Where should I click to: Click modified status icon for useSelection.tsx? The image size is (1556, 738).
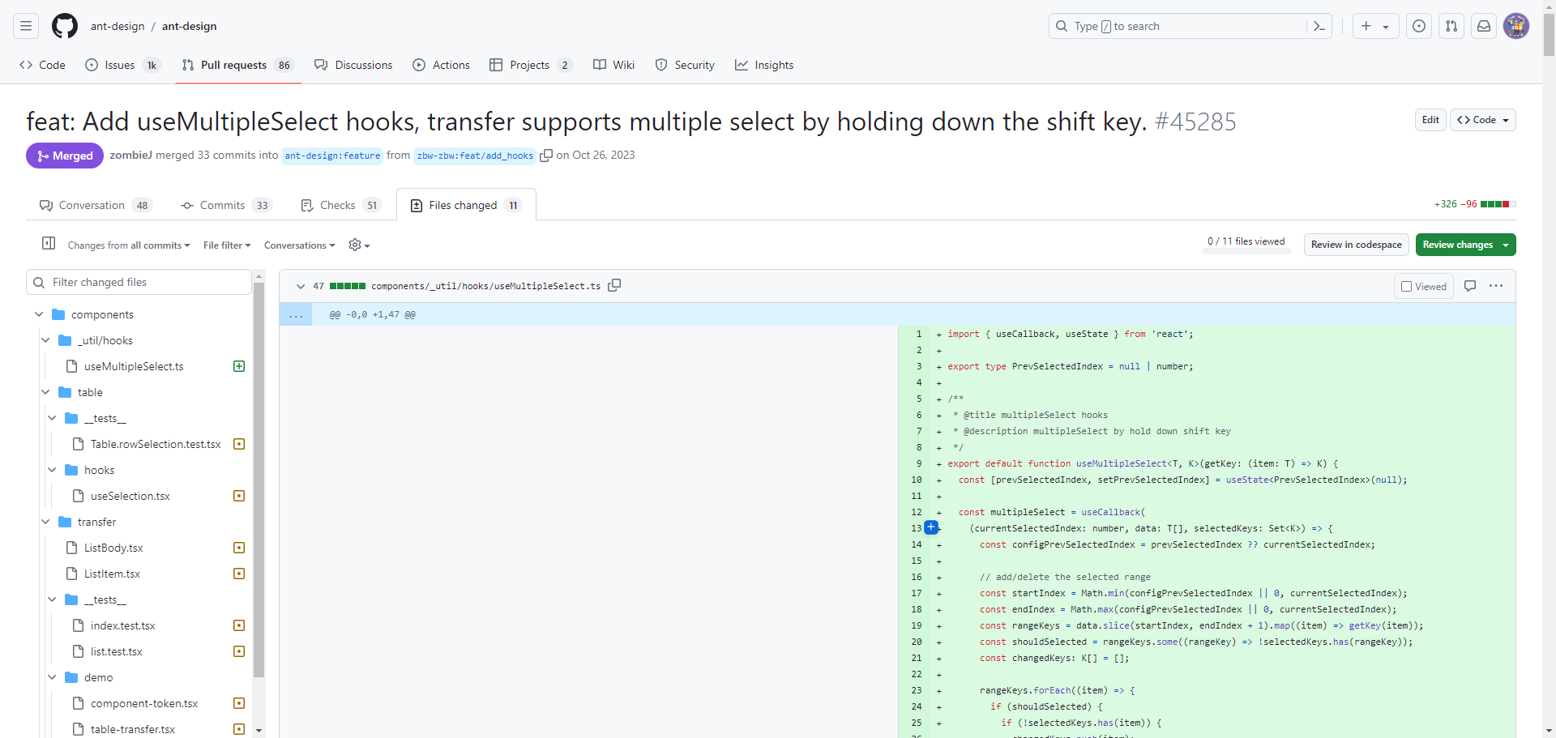click(x=239, y=496)
